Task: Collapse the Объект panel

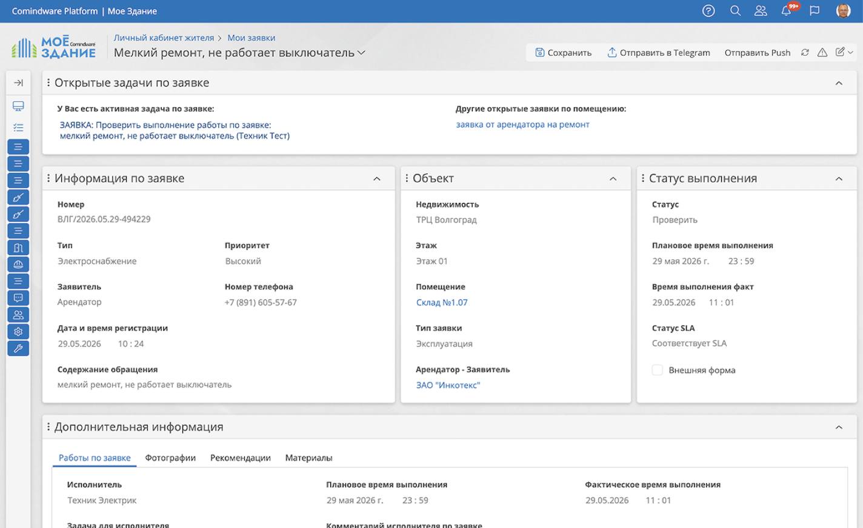Action: pyautogui.click(x=613, y=179)
